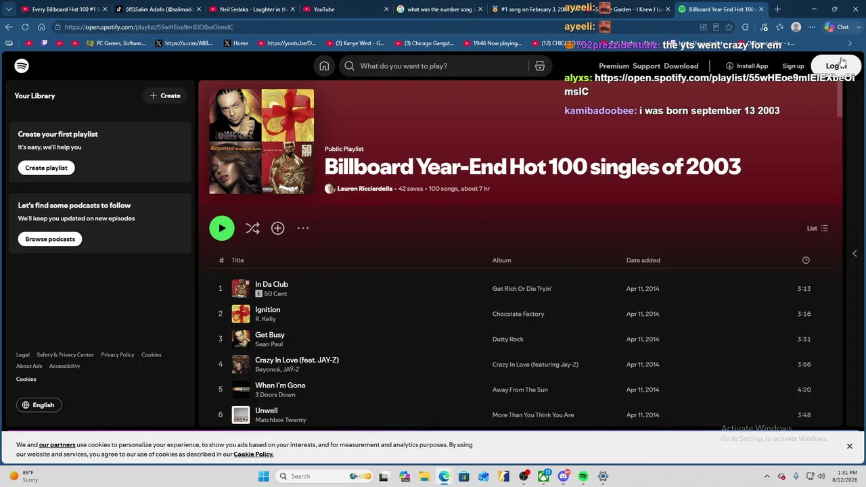Open the Premium link

point(614,66)
